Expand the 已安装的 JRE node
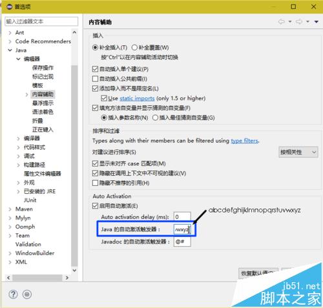323x308 pixels. click(x=18, y=192)
